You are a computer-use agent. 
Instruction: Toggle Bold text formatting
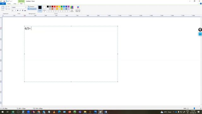point(18,10)
